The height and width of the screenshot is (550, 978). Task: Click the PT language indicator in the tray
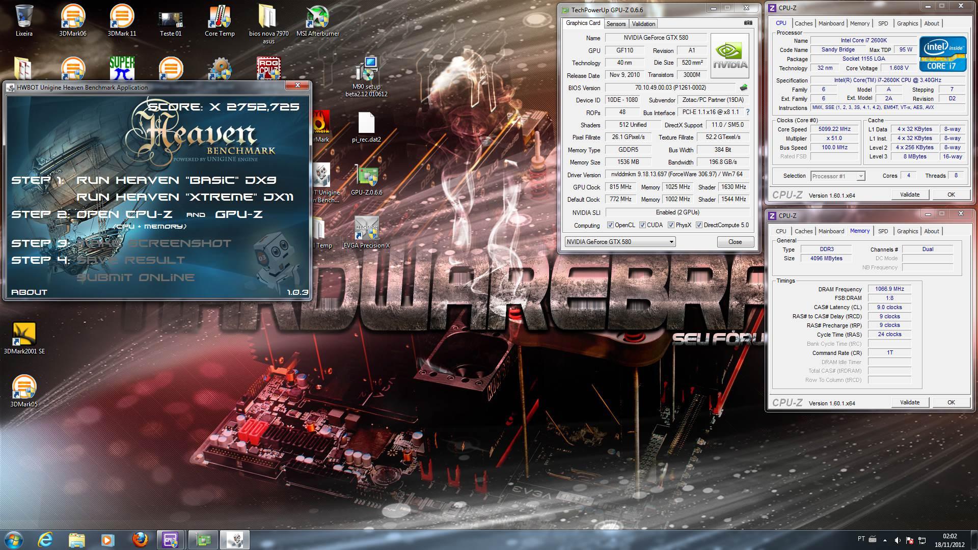tap(861, 539)
